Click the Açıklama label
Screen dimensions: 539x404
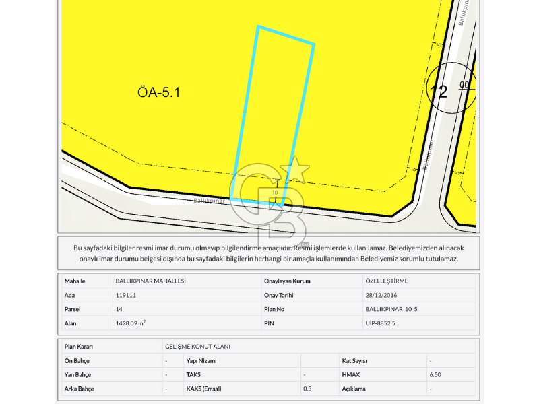pos(354,389)
